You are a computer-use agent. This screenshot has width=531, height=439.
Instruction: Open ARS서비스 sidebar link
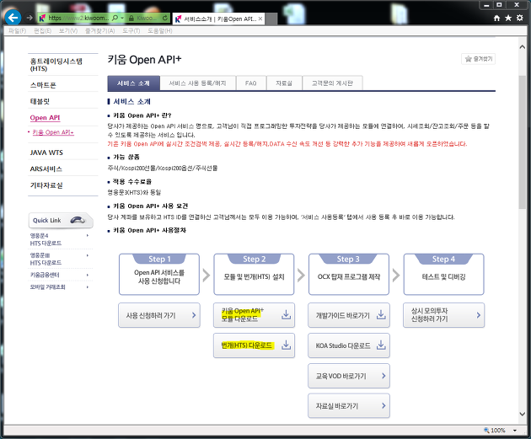tap(46, 169)
